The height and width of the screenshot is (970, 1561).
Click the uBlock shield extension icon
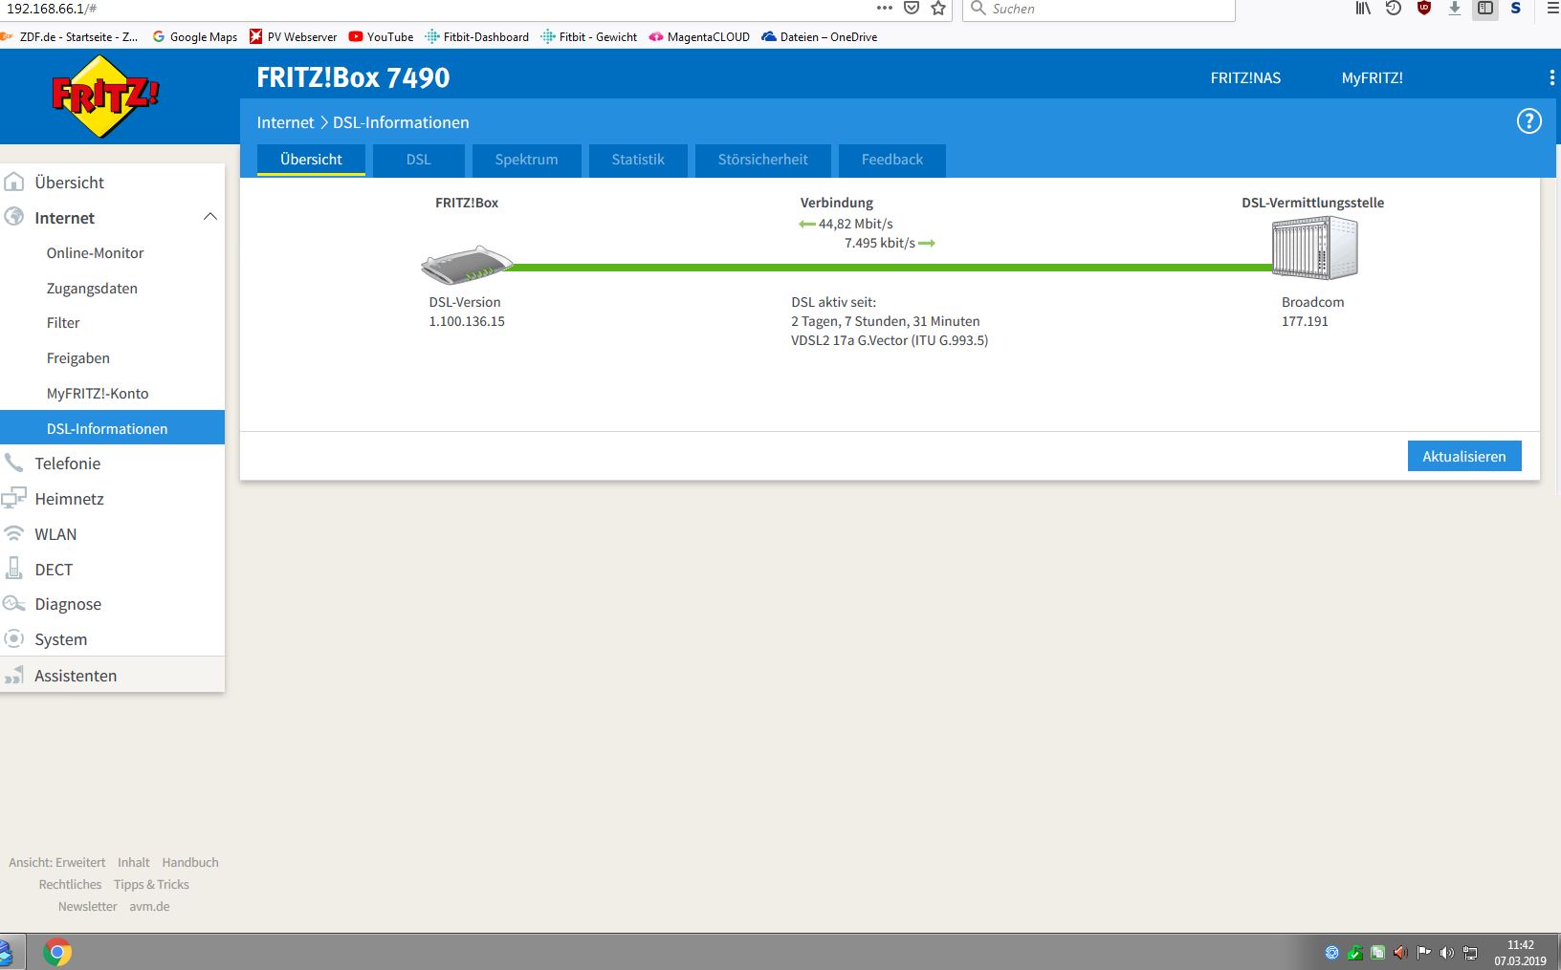pyautogui.click(x=1424, y=9)
